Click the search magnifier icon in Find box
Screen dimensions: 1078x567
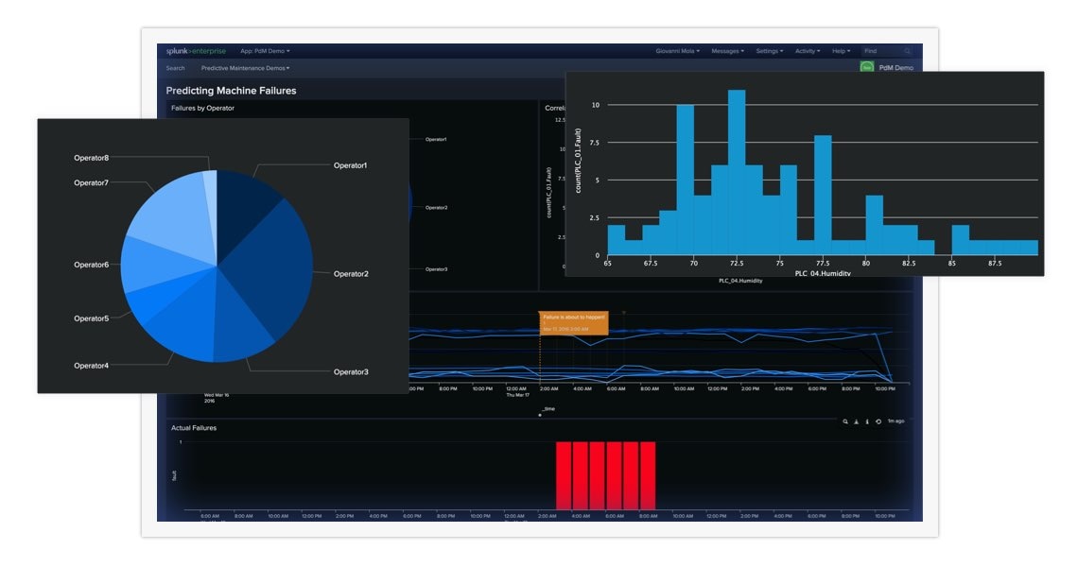[x=908, y=51]
